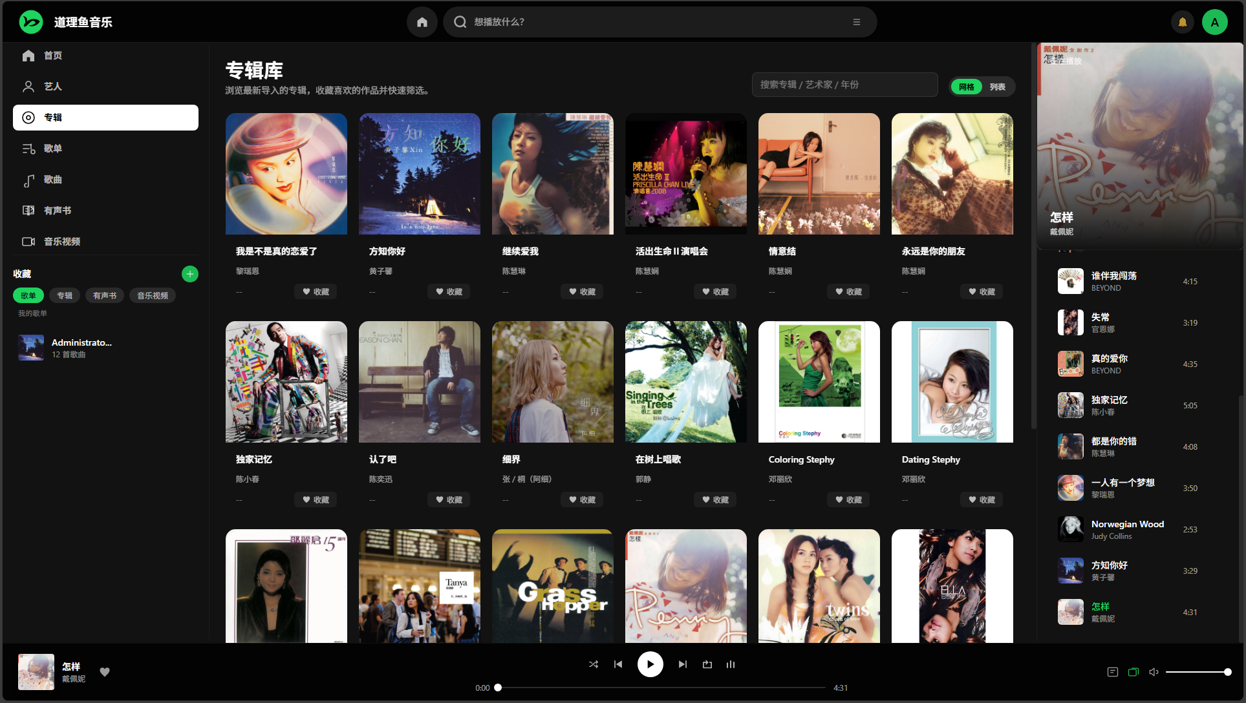
Task: Favorite the album 方知你好 with 收藏
Action: click(449, 291)
